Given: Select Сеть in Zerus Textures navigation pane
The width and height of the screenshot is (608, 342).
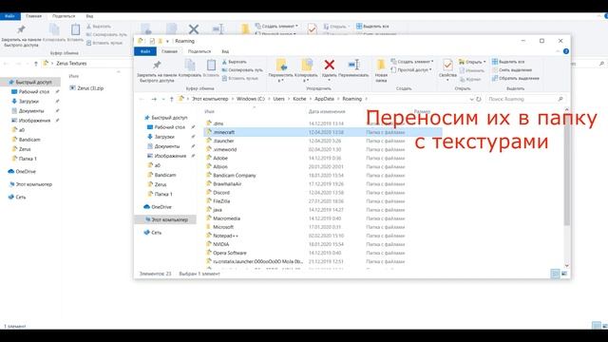Looking at the screenshot, I should [17, 198].
